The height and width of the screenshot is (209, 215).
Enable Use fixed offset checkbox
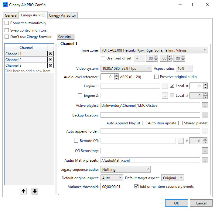point(103,58)
